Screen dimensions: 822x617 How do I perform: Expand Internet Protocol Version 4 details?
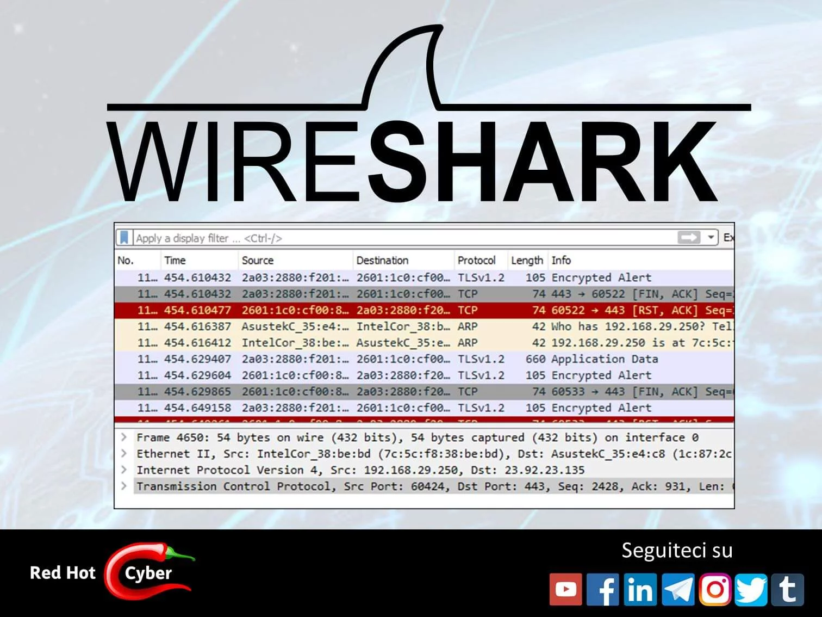[x=124, y=470]
